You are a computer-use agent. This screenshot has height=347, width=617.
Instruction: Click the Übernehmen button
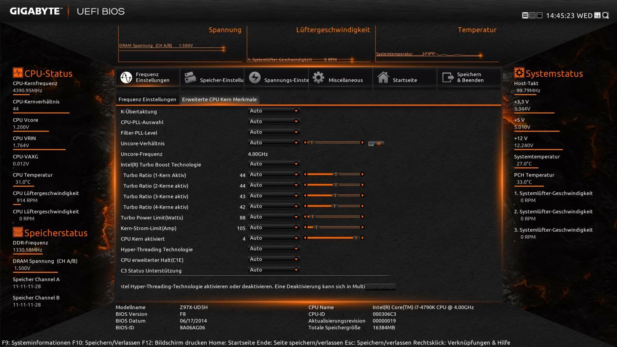tap(380, 287)
